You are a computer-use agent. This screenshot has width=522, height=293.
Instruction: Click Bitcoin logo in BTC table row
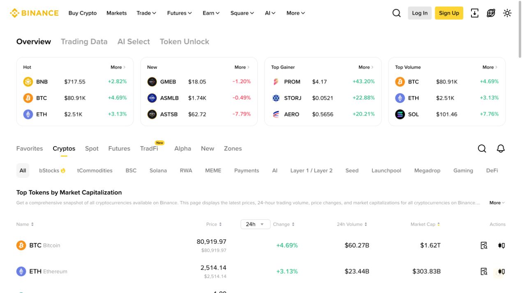21,245
